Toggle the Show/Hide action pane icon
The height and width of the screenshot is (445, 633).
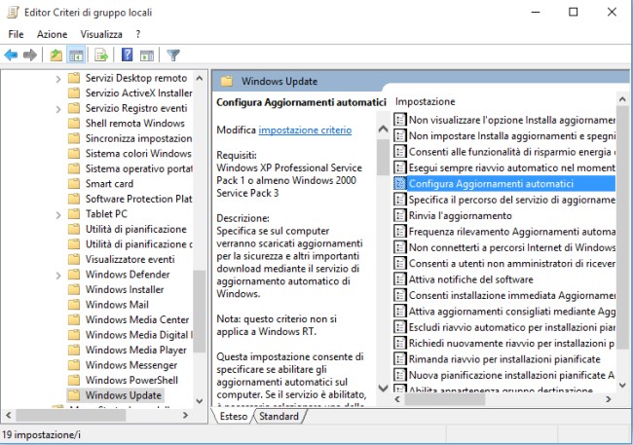147,56
